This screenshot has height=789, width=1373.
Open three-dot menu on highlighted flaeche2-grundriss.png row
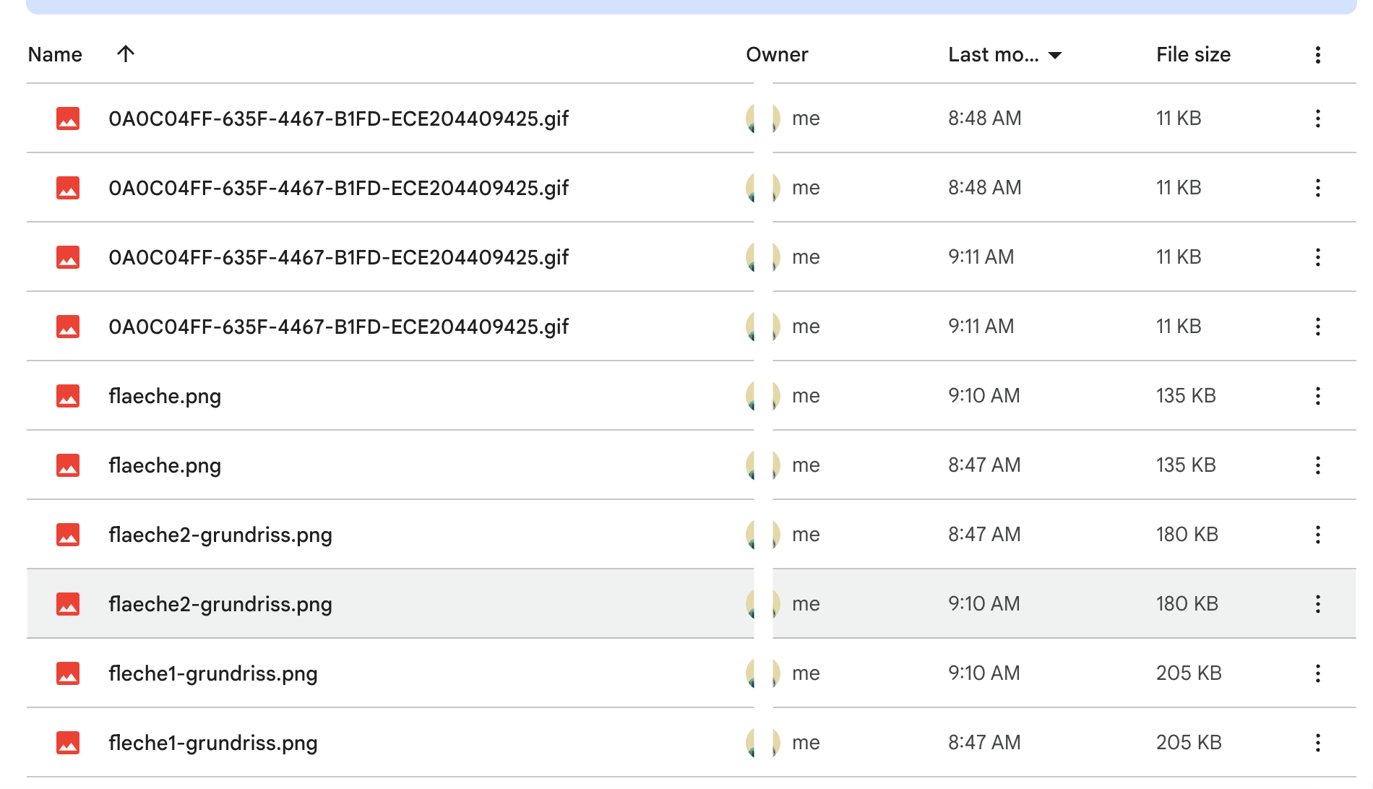click(x=1317, y=604)
